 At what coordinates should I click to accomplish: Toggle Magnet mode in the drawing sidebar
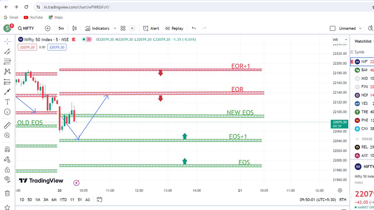[x=7, y=149]
